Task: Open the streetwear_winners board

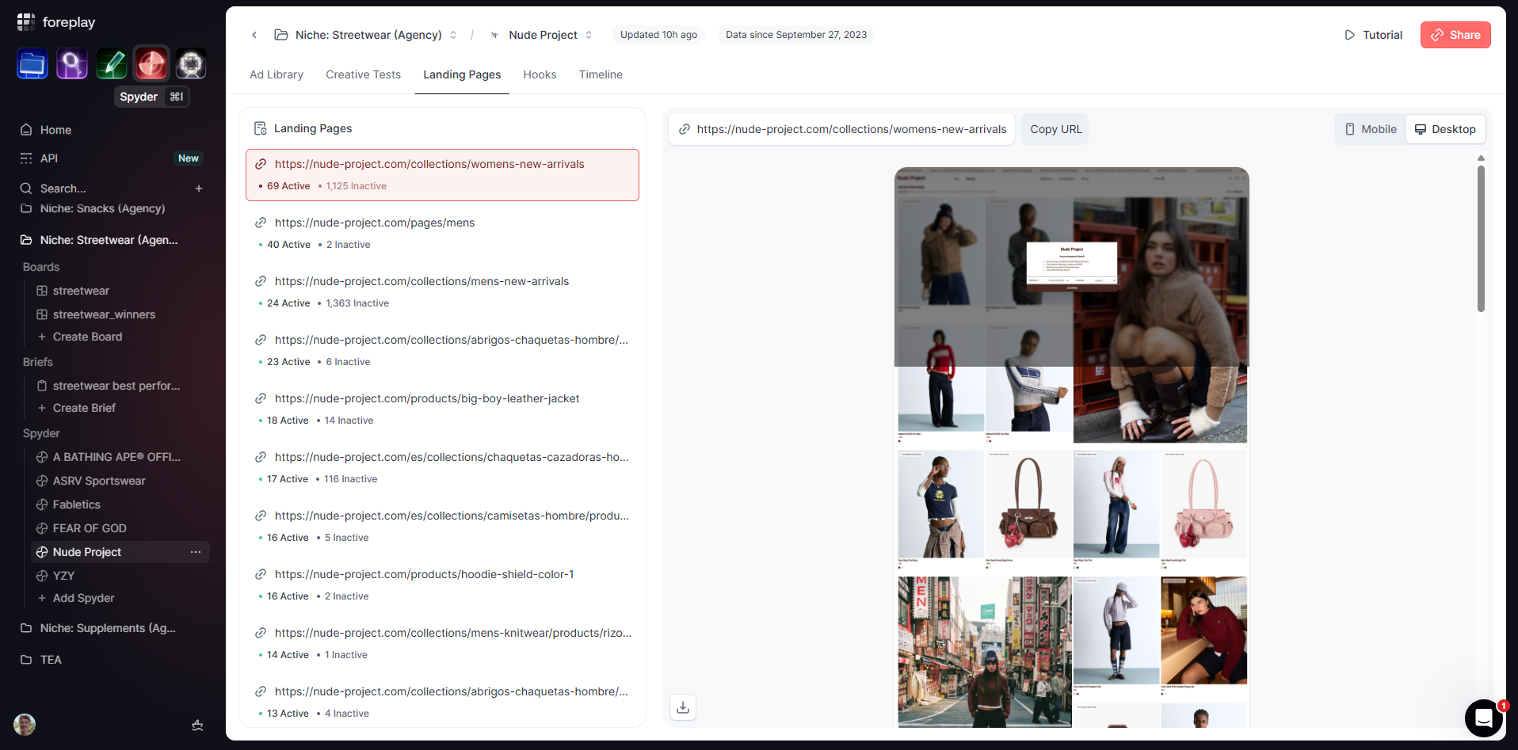Action: pyautogui.click(x=104, y=314)
